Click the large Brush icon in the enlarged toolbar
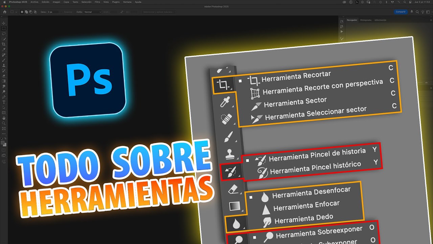 [228, 137]
